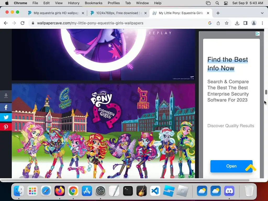Click the vertical page scrollbar thumb
Image resolution: width=268 pixels, height=201 pixels.
pyautogui.click(x=266, y=92)
